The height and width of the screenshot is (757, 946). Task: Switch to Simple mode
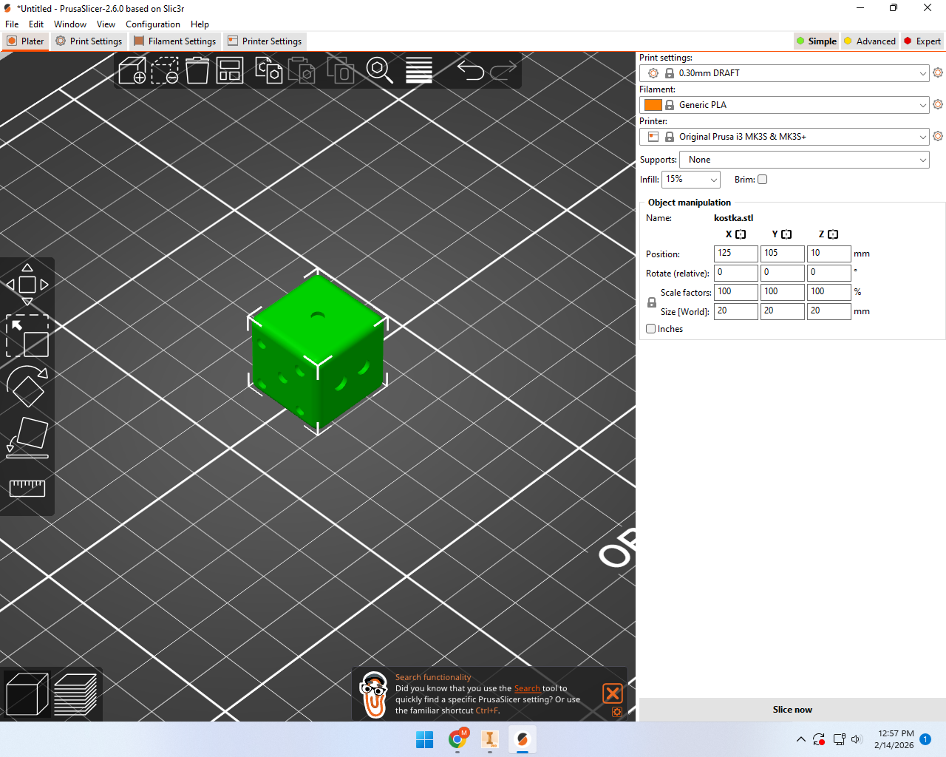(817, 41)
